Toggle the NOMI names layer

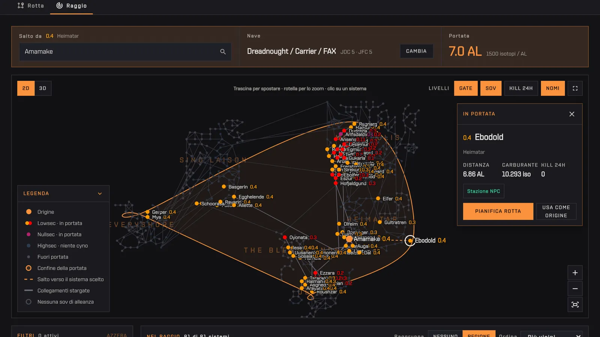point(553,88)
